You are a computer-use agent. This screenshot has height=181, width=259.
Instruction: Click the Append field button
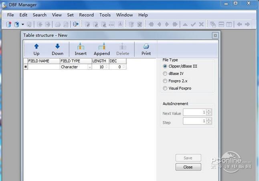click(102, 50)
